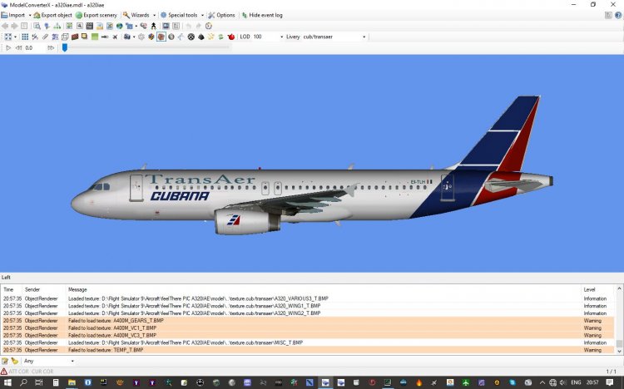The height and width of the screenshot is (389, 624).
Task: Click the blue pin attached objects icon
Action: click(x=47, y=26)
